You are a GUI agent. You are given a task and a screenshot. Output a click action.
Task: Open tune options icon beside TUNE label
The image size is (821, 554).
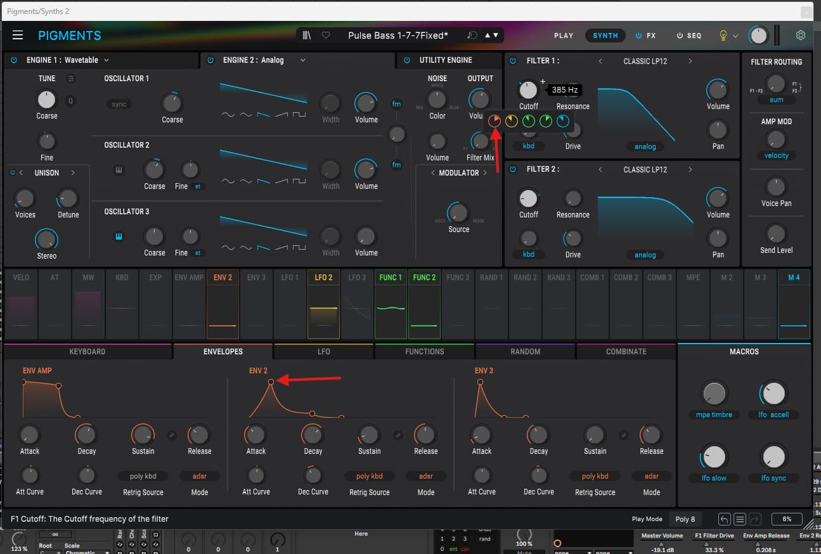[71, 79]
